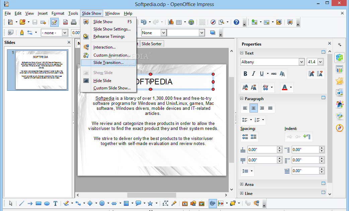
Task: Click the Open folder icon
Action: pos(22,22)
